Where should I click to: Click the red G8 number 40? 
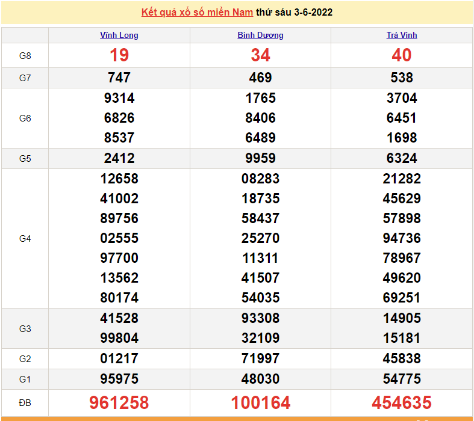tap(402, 55)
